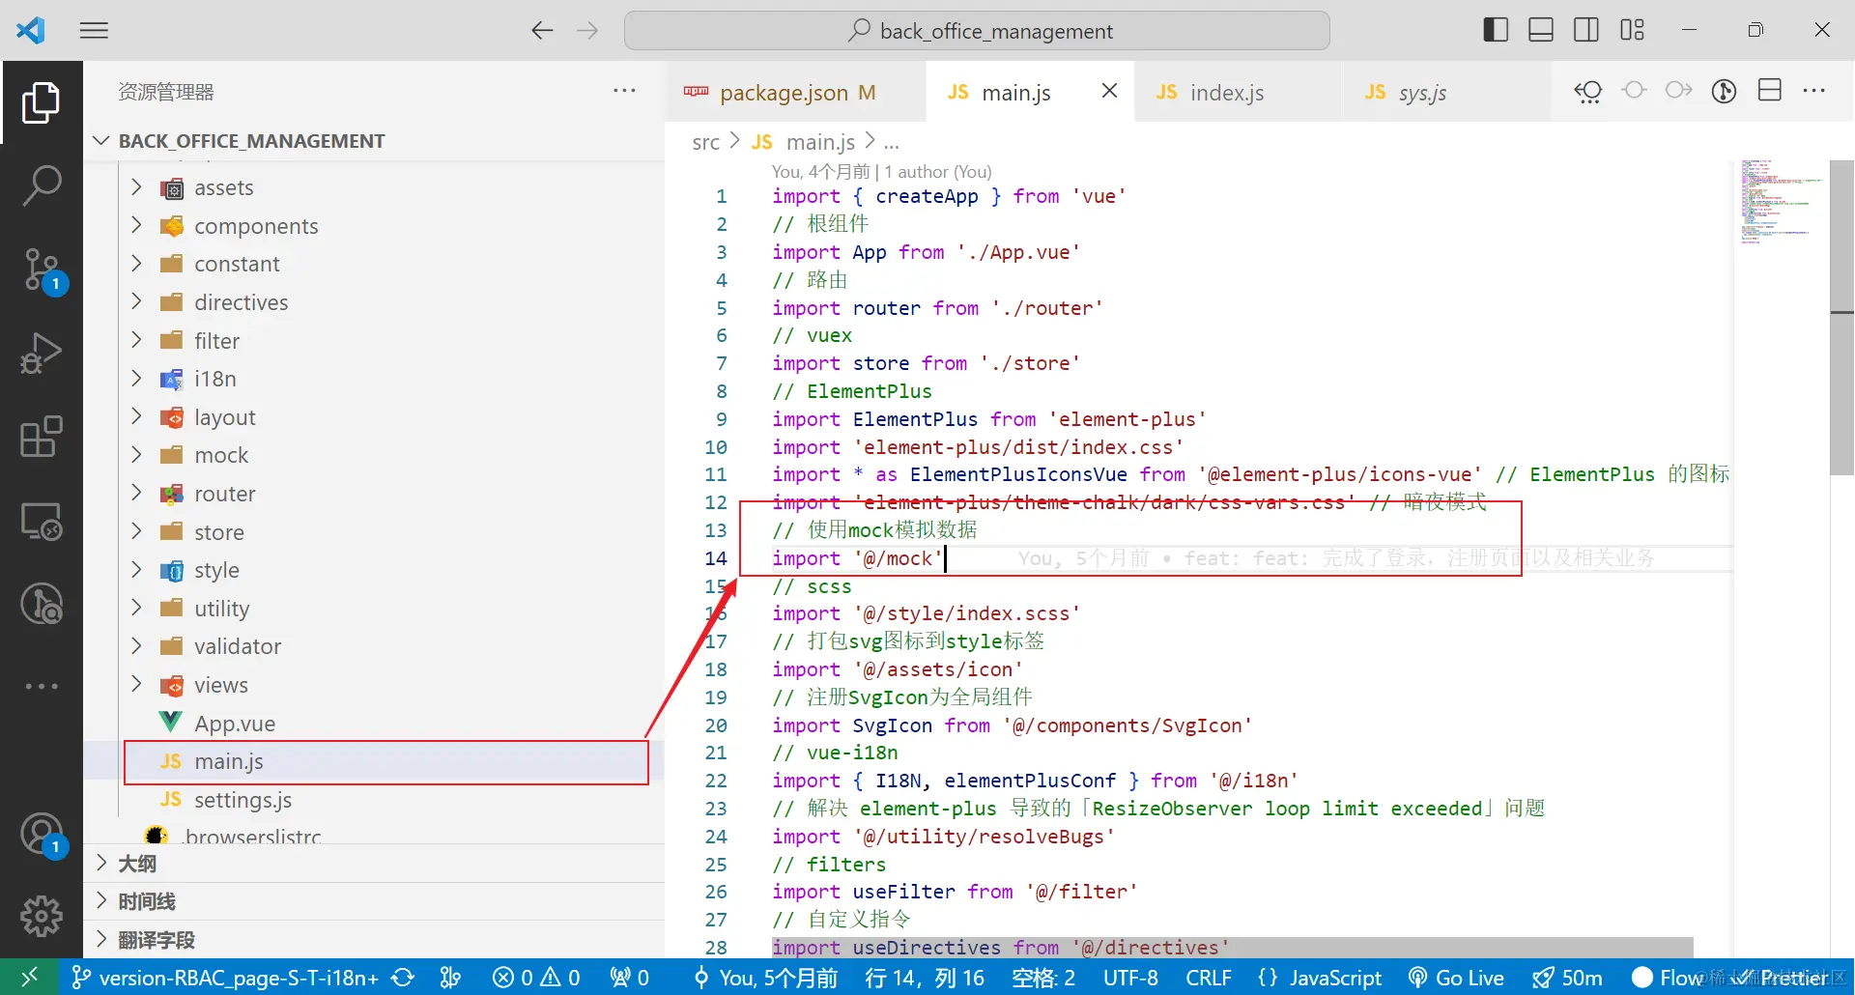Click the git branch version-RBAC_page-S-T-i18n+
Screen dimensions: 1855x995
226,978
